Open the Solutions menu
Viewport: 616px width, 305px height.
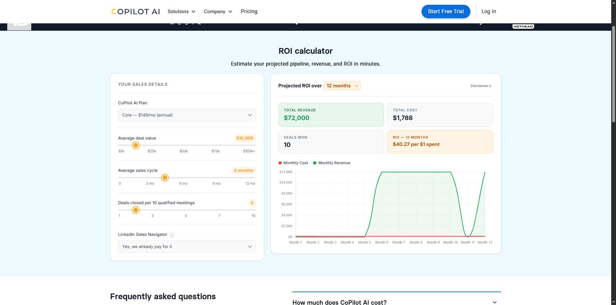coord(181,12)
